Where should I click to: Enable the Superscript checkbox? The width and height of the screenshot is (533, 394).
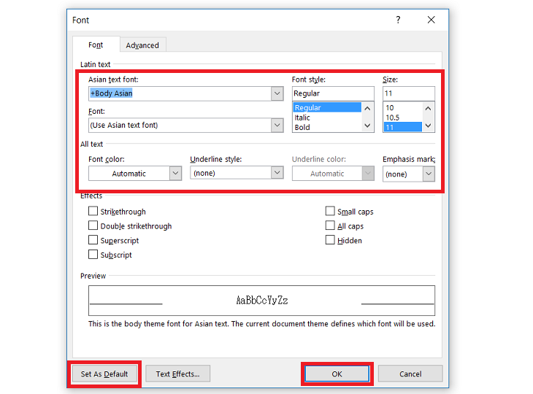click(x=93, y=240)
